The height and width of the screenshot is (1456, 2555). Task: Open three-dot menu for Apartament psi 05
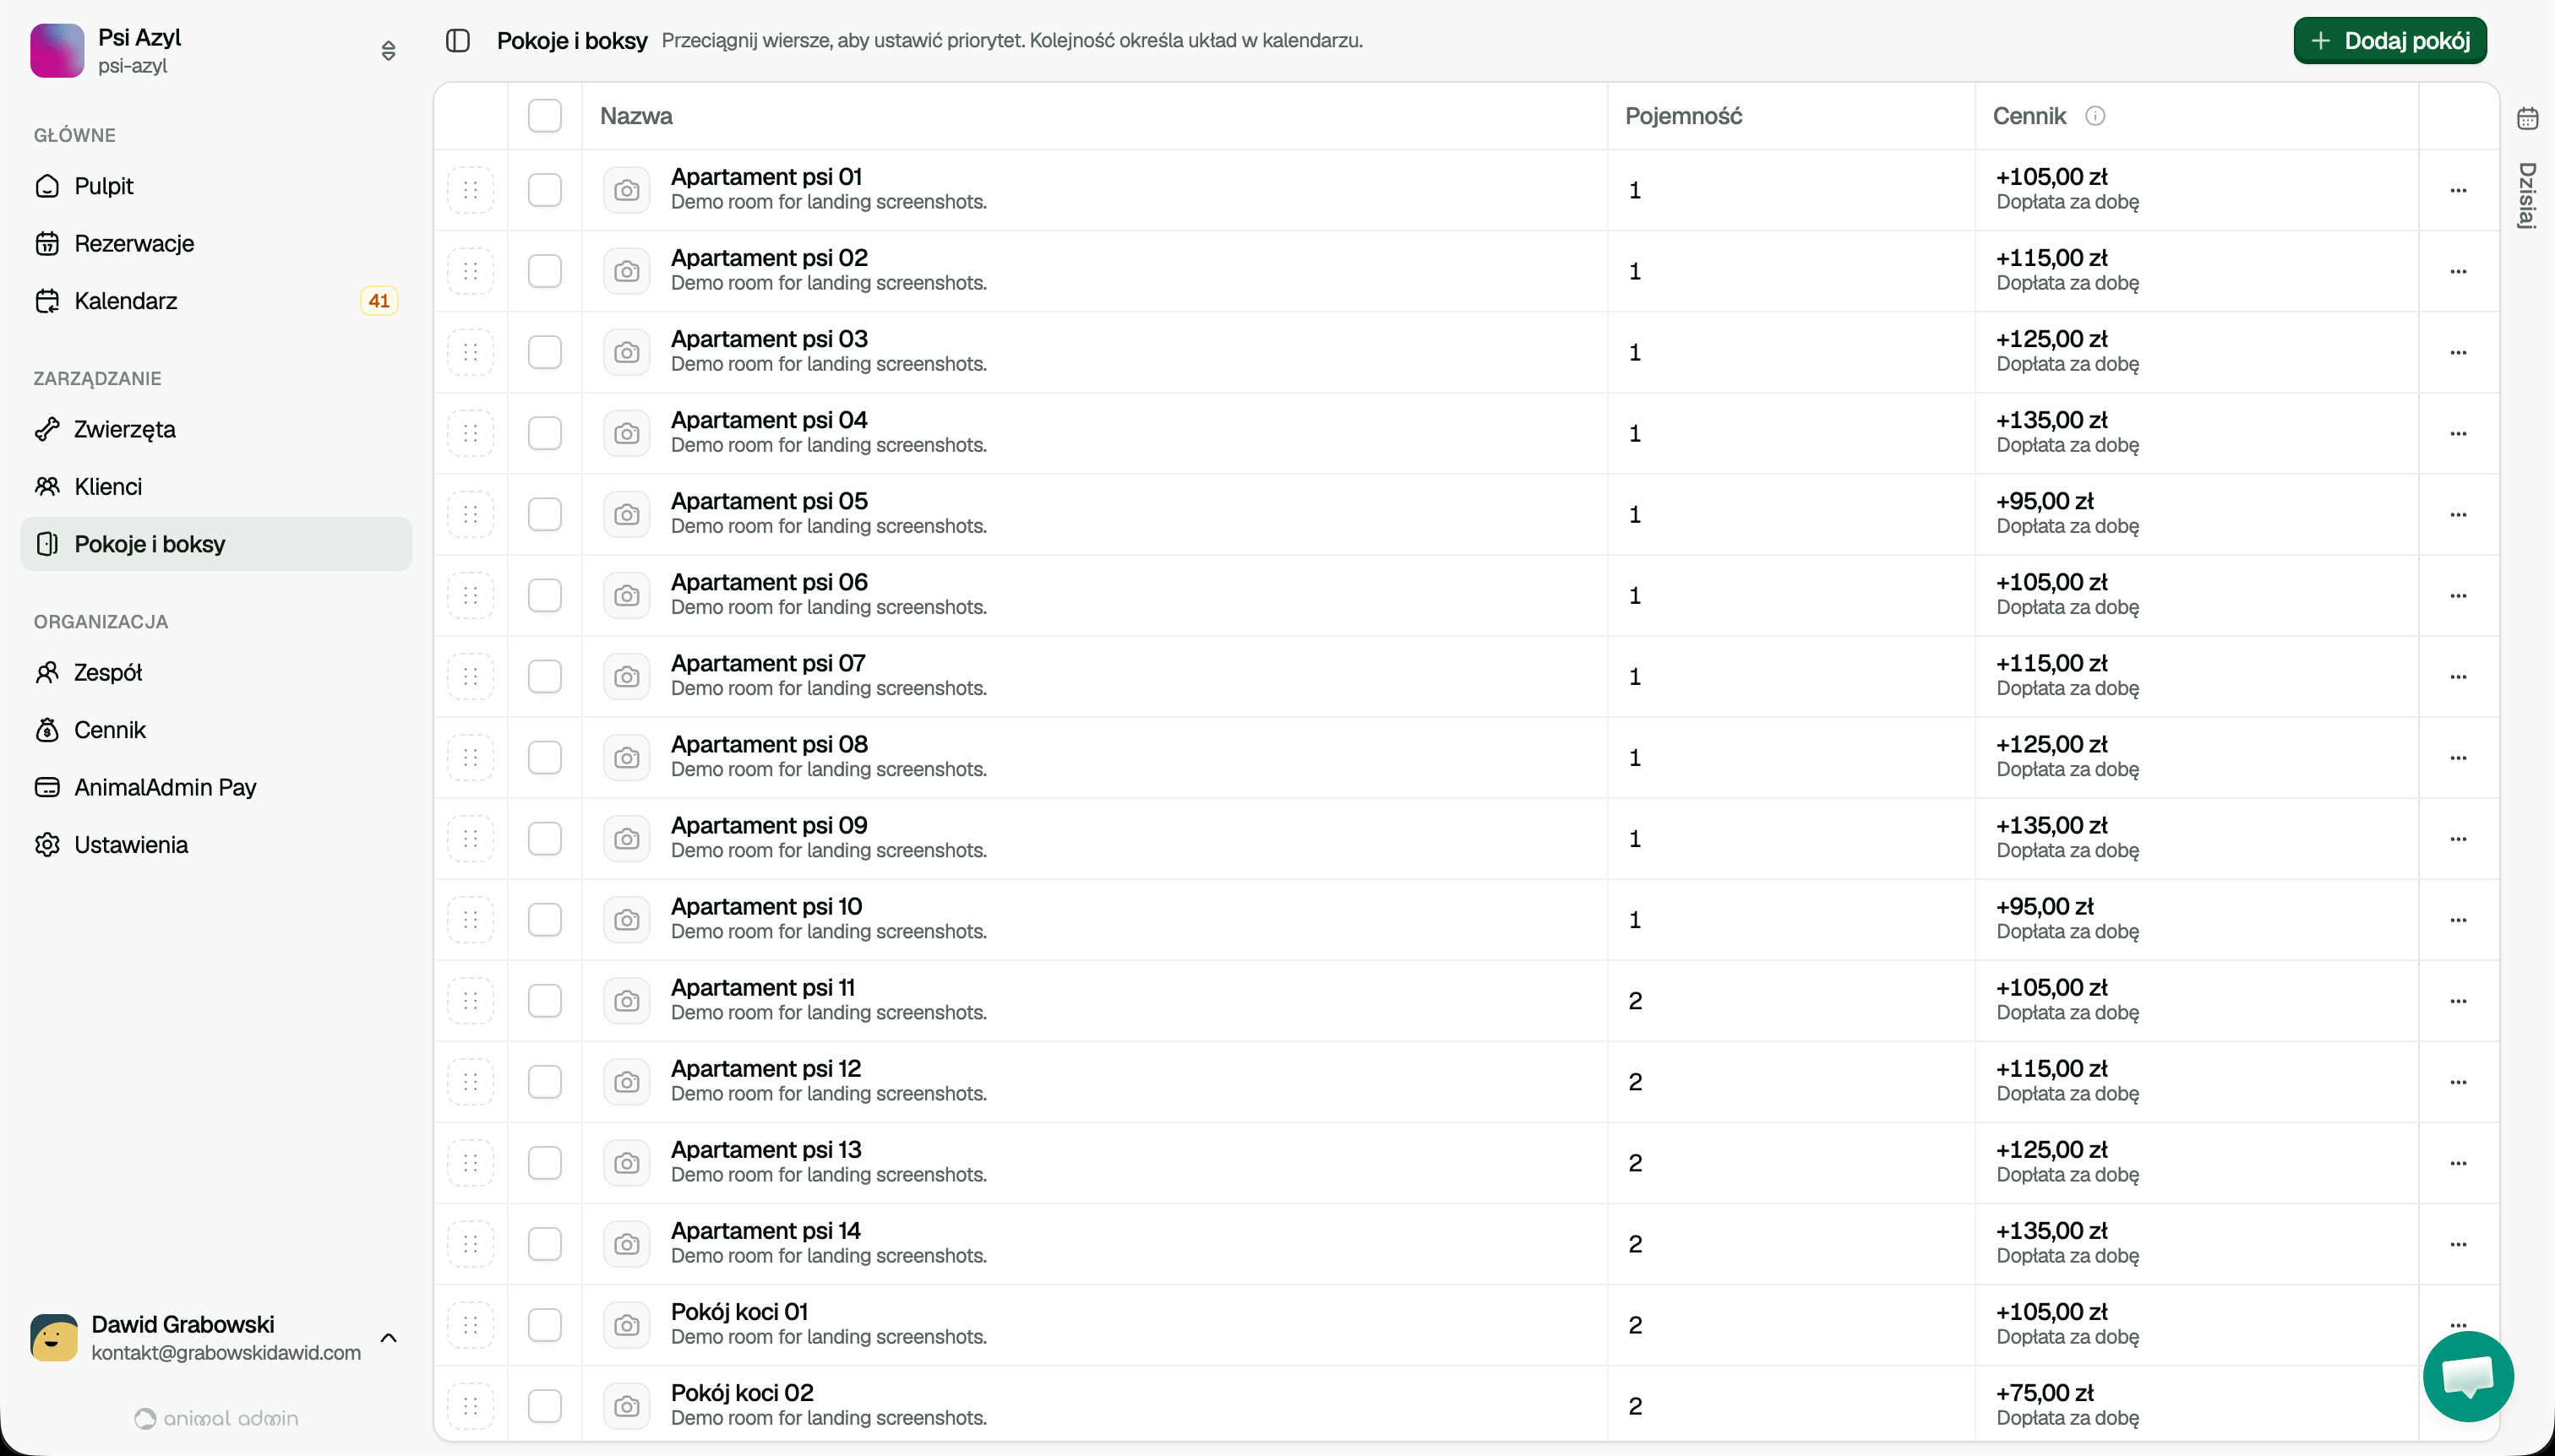(2458, 515)
